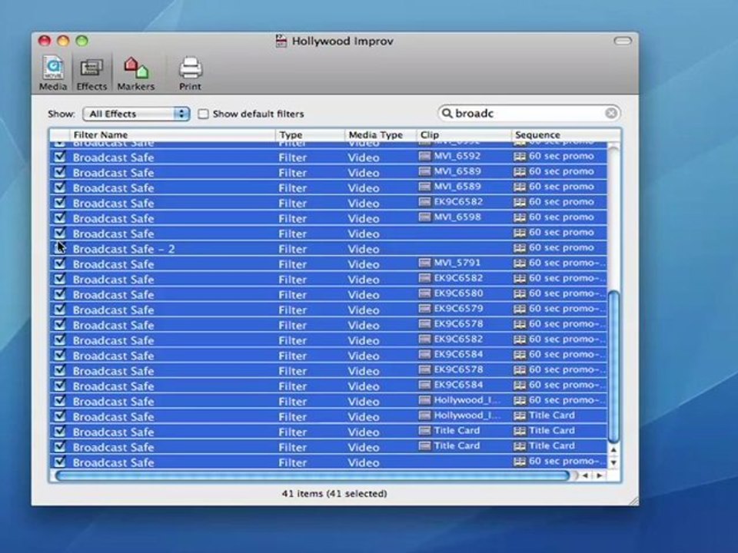Select the 'Broadcast Safe – 2' filter name
Screen dimensions: 738x553
pos(124,249)
